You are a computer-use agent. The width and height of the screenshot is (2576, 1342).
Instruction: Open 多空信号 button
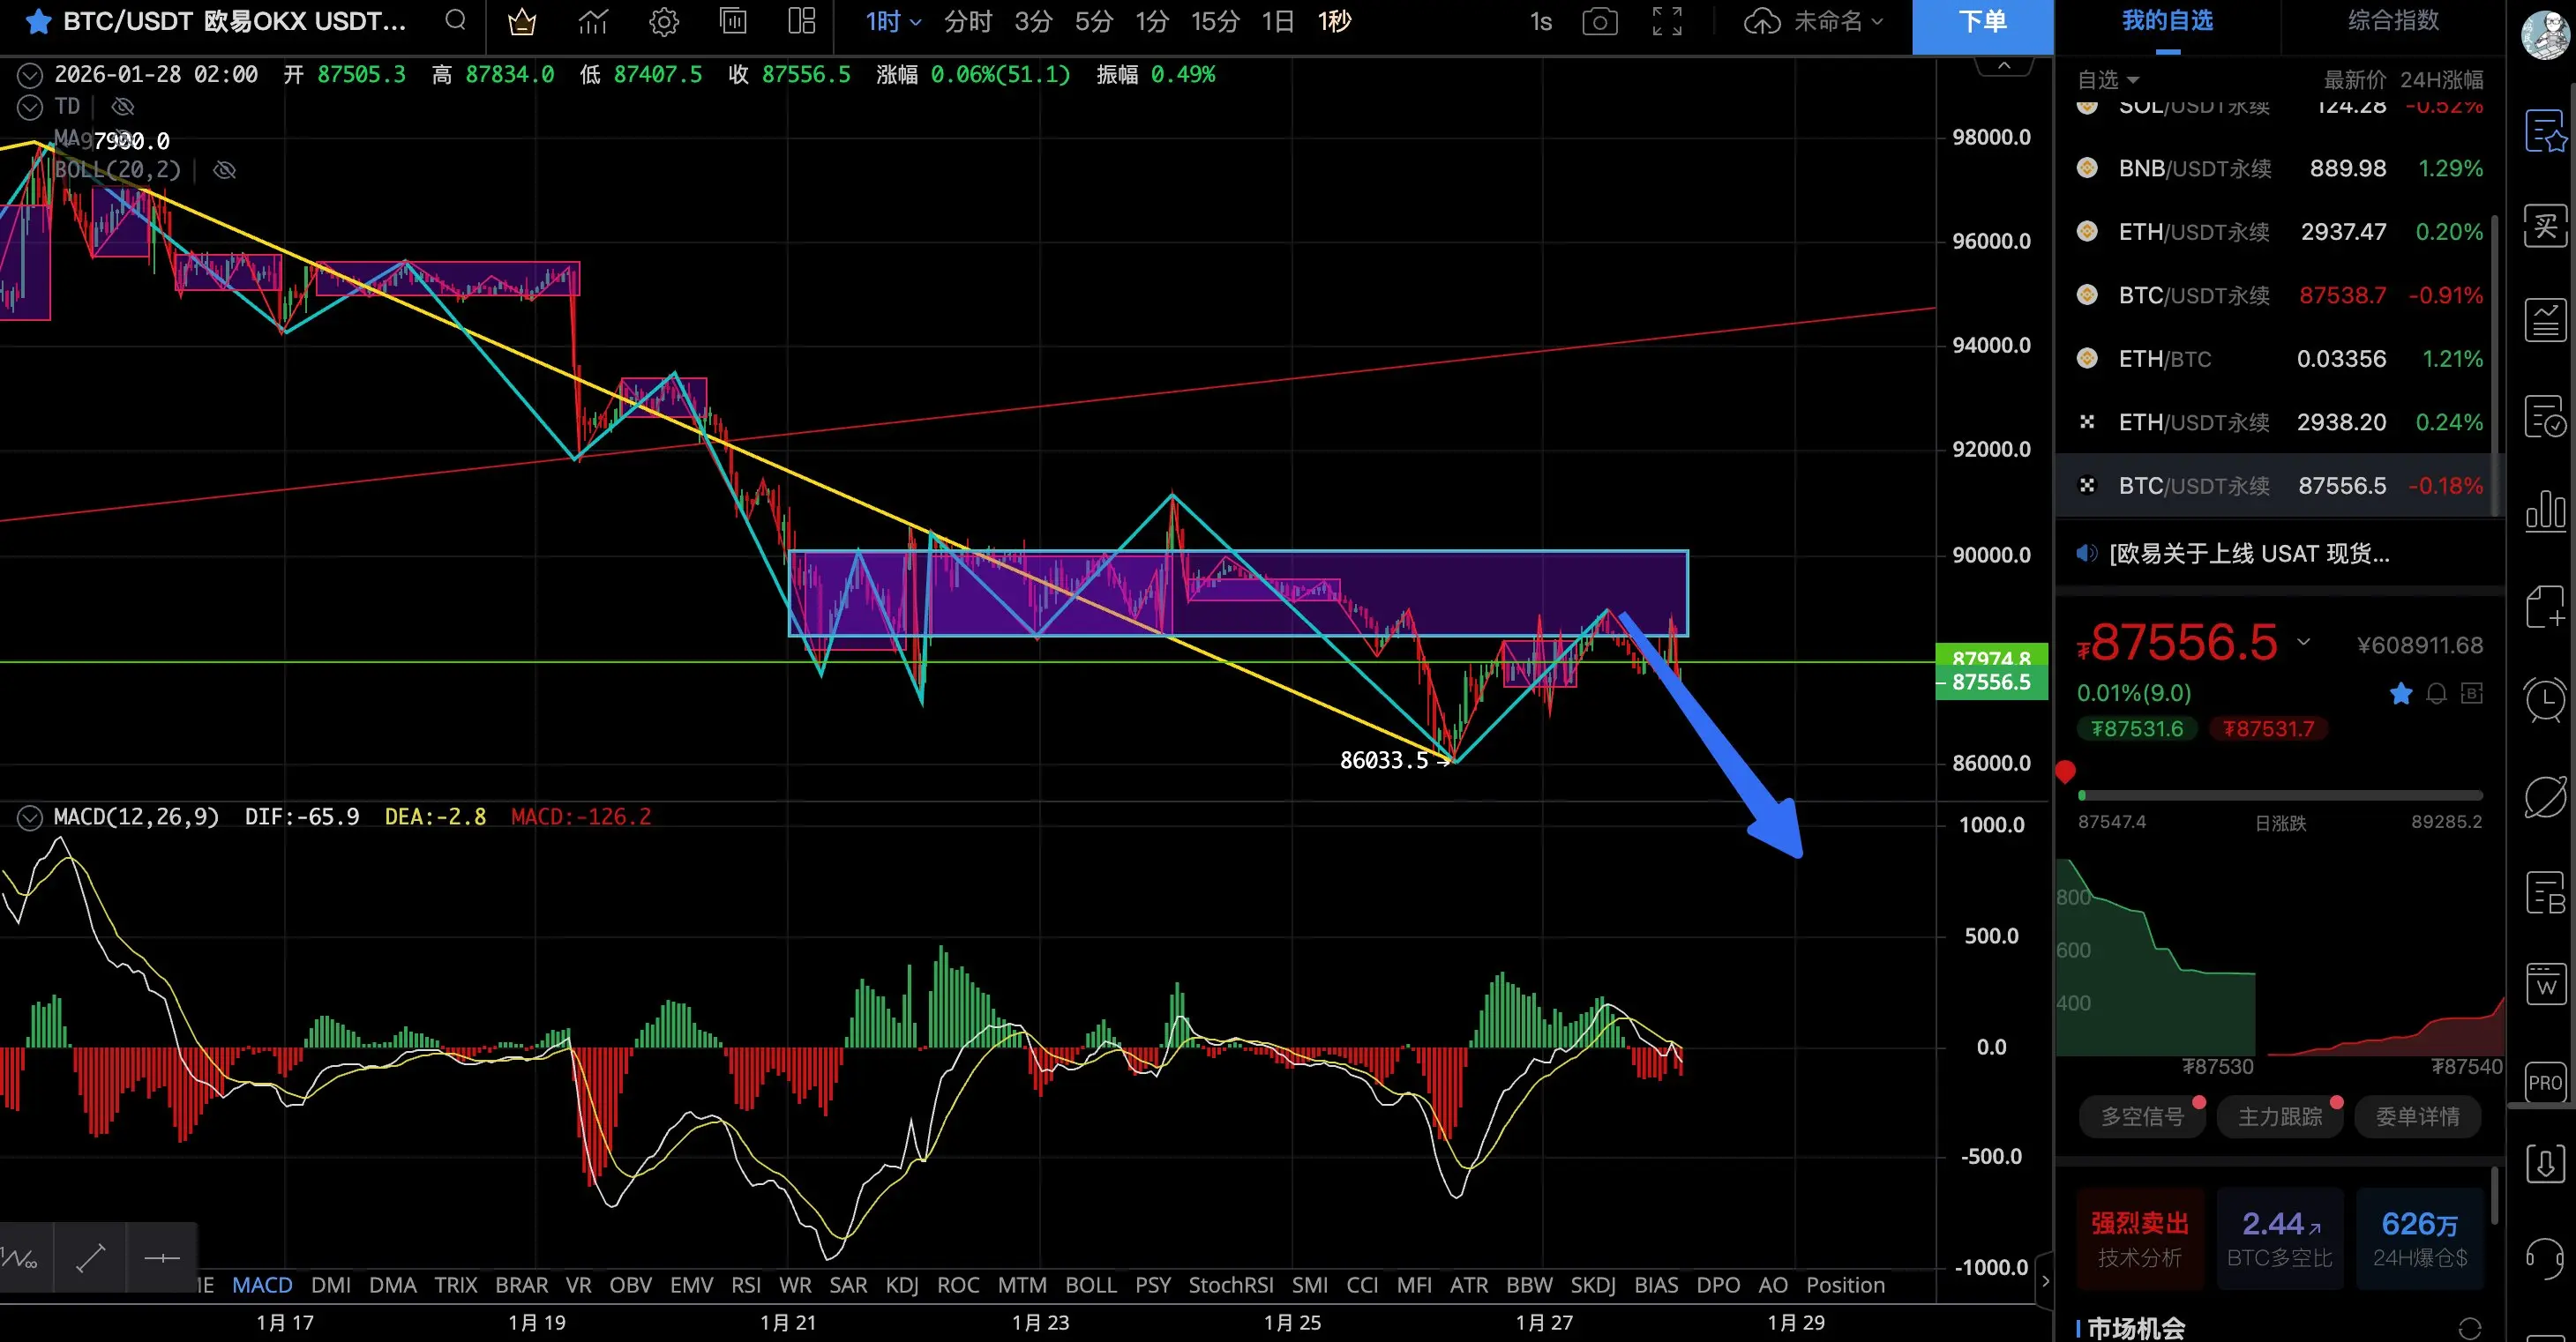click(x=2142, y=1116)
